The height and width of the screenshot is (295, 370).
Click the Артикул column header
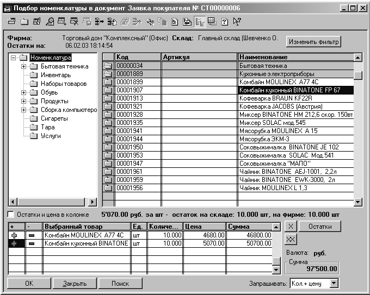199,57
